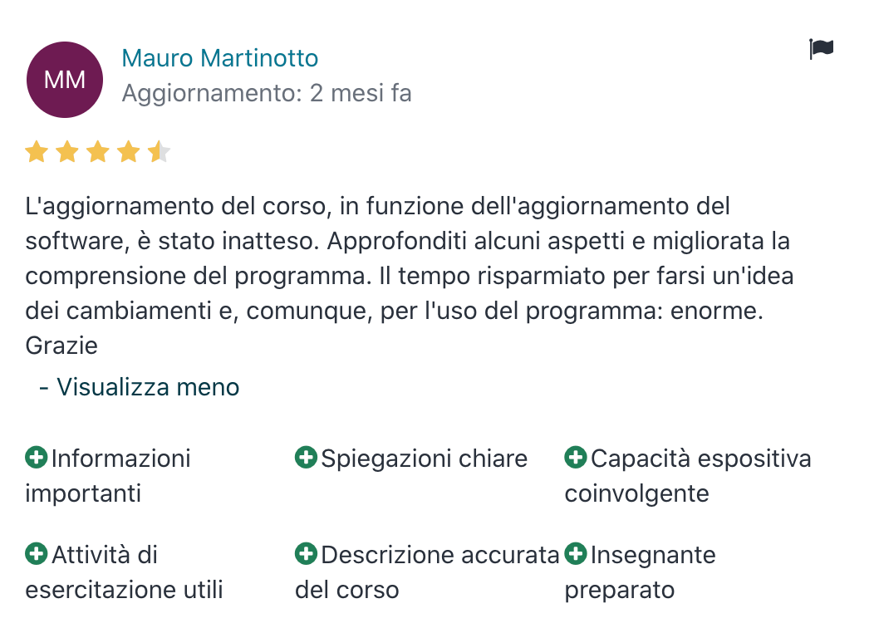The image size is (874, 628).
Task: Click the fourth gold star
Action: (x=129, y=151)
